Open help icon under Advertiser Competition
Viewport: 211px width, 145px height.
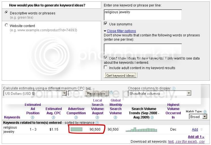pos(76,117)
